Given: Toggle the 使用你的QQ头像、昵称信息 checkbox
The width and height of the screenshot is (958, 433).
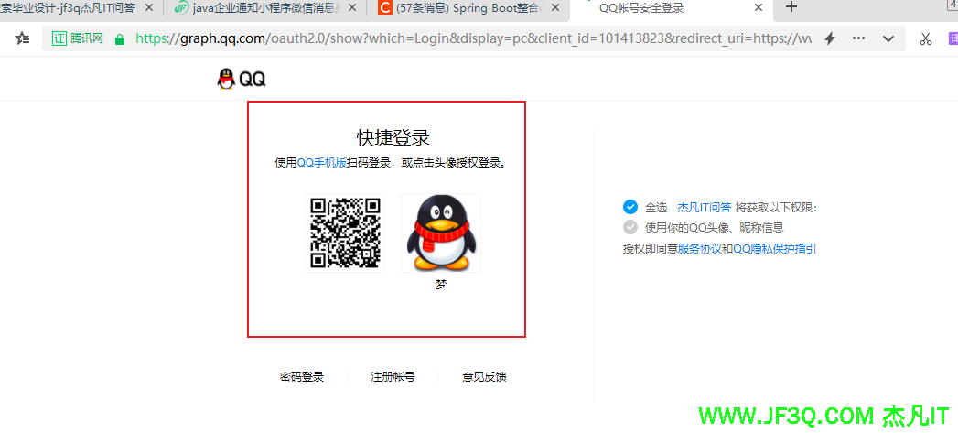Looking at the screenshot, I should point(630,227).
